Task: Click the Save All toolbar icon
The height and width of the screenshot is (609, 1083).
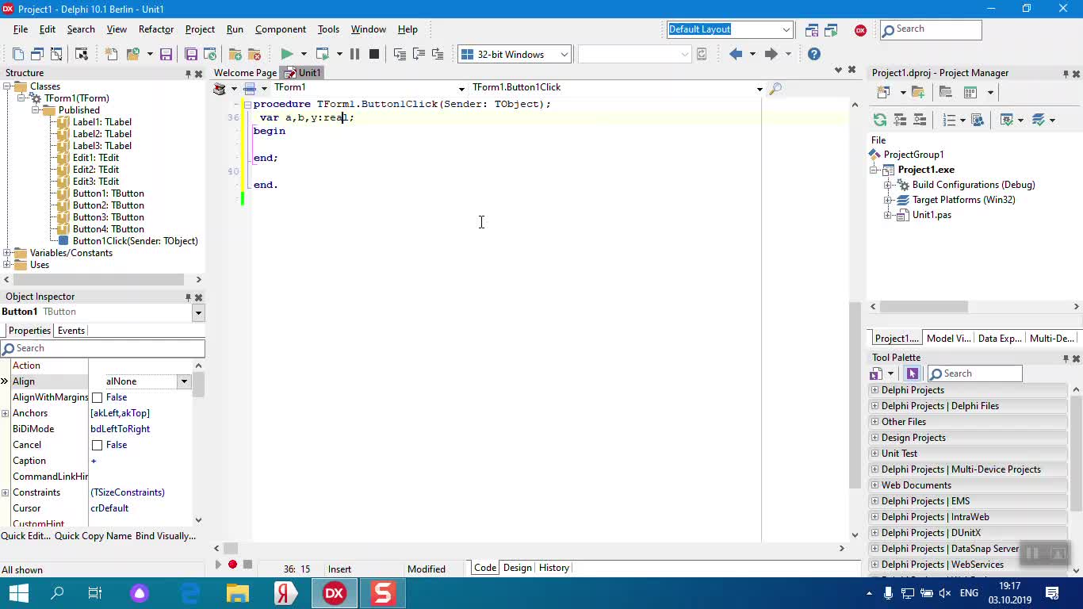Action: tap(191, 54)
